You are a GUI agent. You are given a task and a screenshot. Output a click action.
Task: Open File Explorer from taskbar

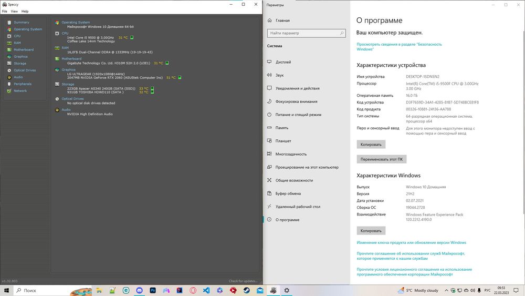99,290
